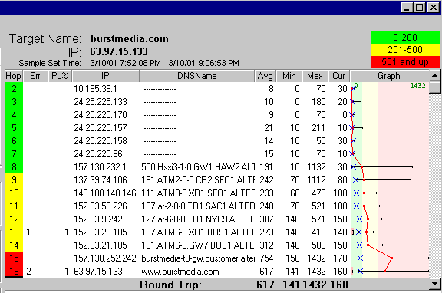Select hop 12 yellow cell
The width and height of the screenshot is (442, 293).
point(14,219)
